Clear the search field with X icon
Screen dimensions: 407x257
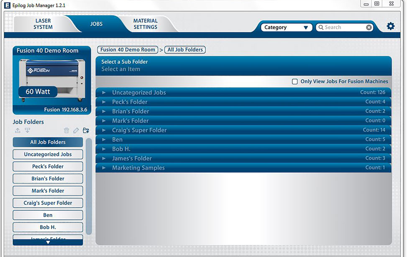click(x=369, y=28)
